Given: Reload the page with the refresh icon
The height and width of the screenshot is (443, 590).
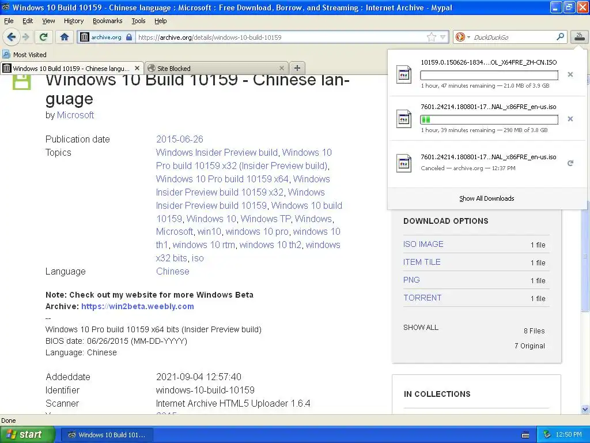Looking at the screenshot, I should tap(44, 37).
